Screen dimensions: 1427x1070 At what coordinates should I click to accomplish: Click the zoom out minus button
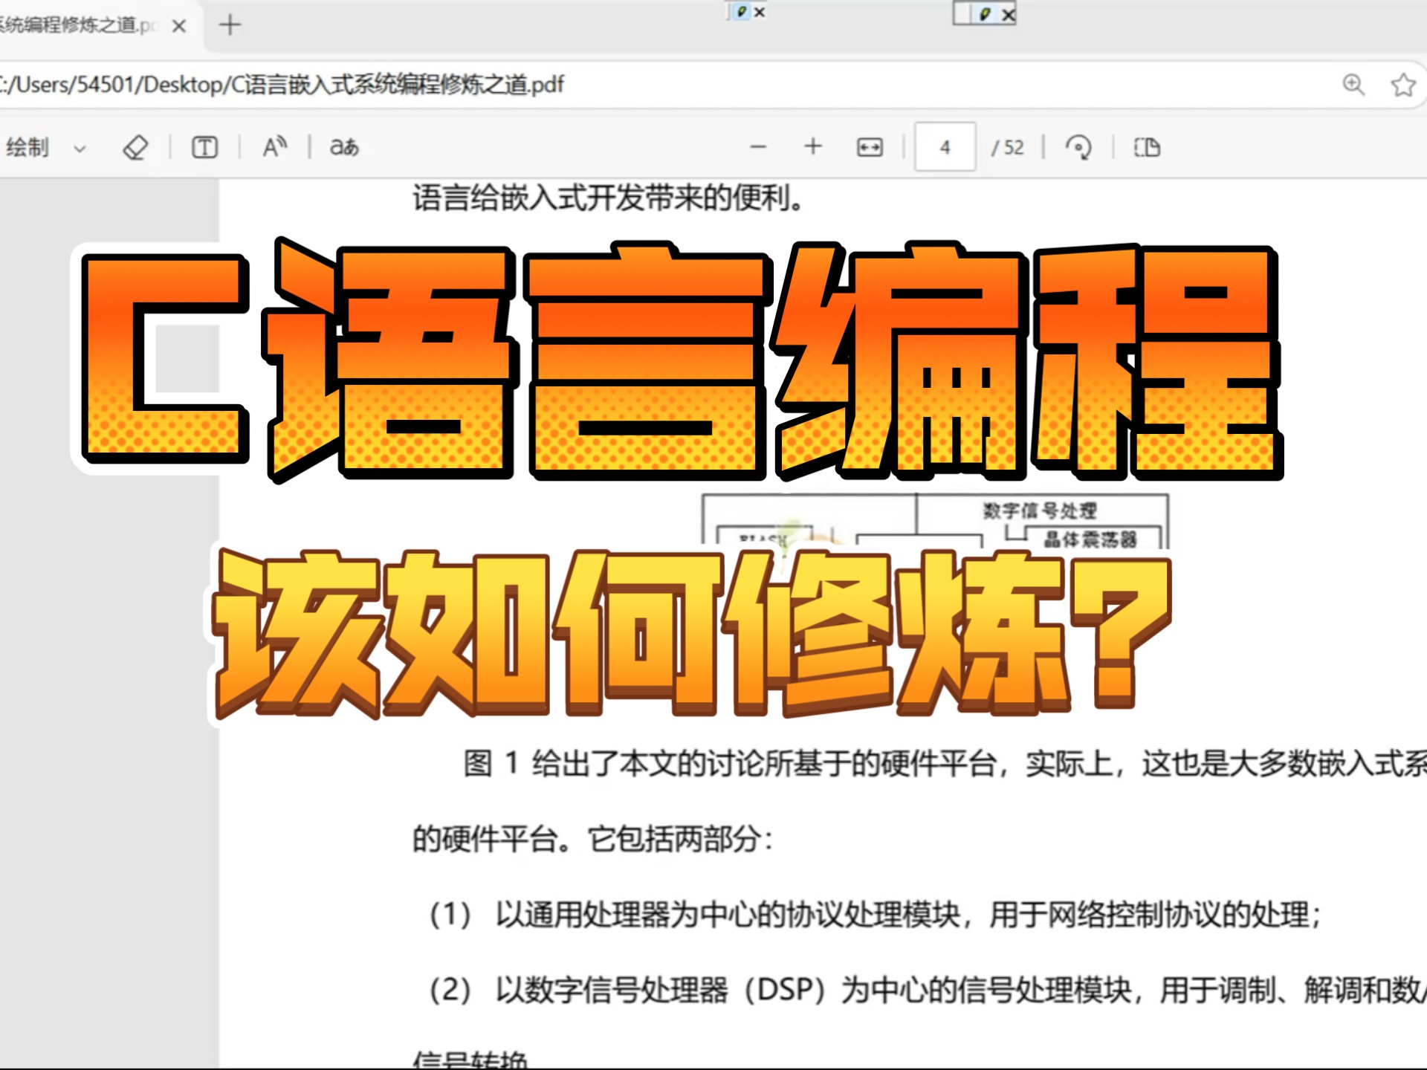tap(758, 147)
